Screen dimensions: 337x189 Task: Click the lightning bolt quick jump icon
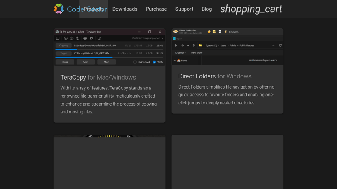pos(225,32)
